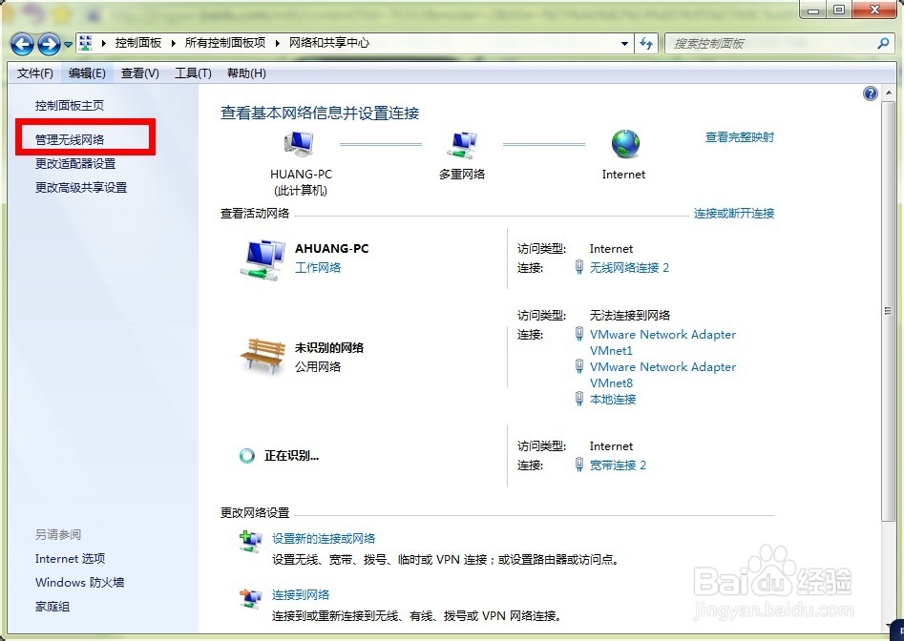Click the back navigation arrow
Viewport: 904px width, 641px height.
21,44
